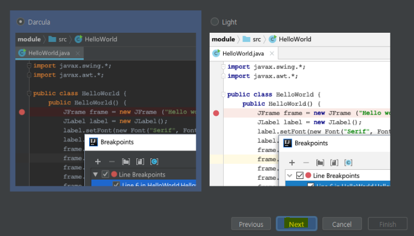Click HelloWorld class icon in Darcula breadcrumb

[78, 39]
